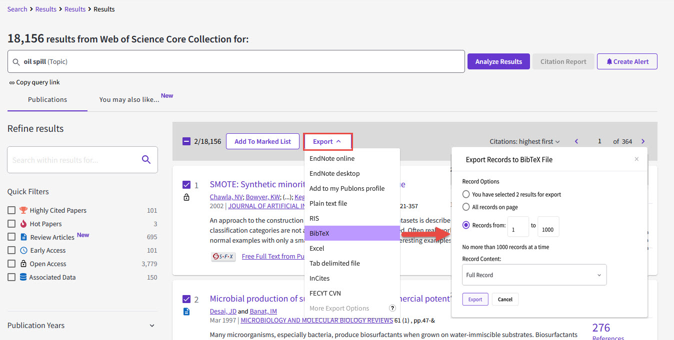Click the previous page arrow icon

(576, 141)
